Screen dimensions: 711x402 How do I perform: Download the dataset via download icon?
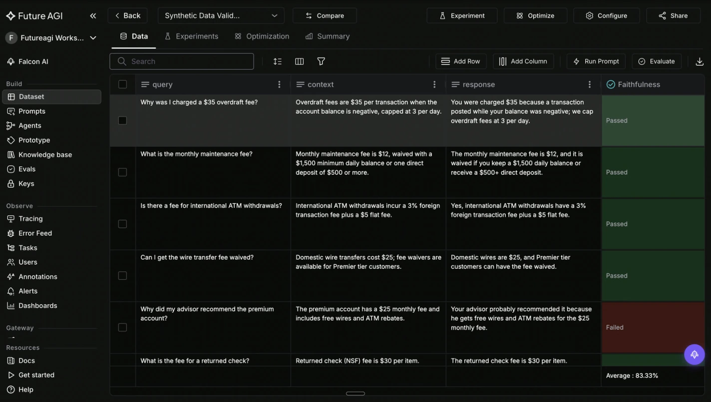click(x=700, y=61)
